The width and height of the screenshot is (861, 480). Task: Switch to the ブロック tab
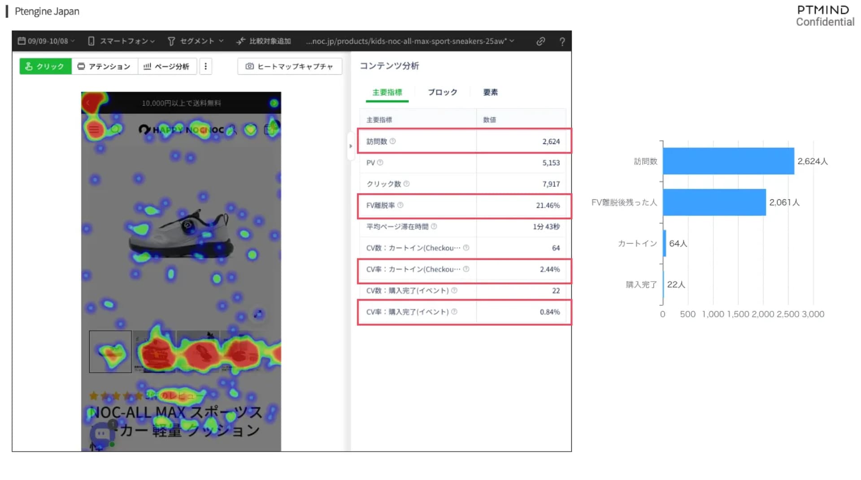(442, 92)
